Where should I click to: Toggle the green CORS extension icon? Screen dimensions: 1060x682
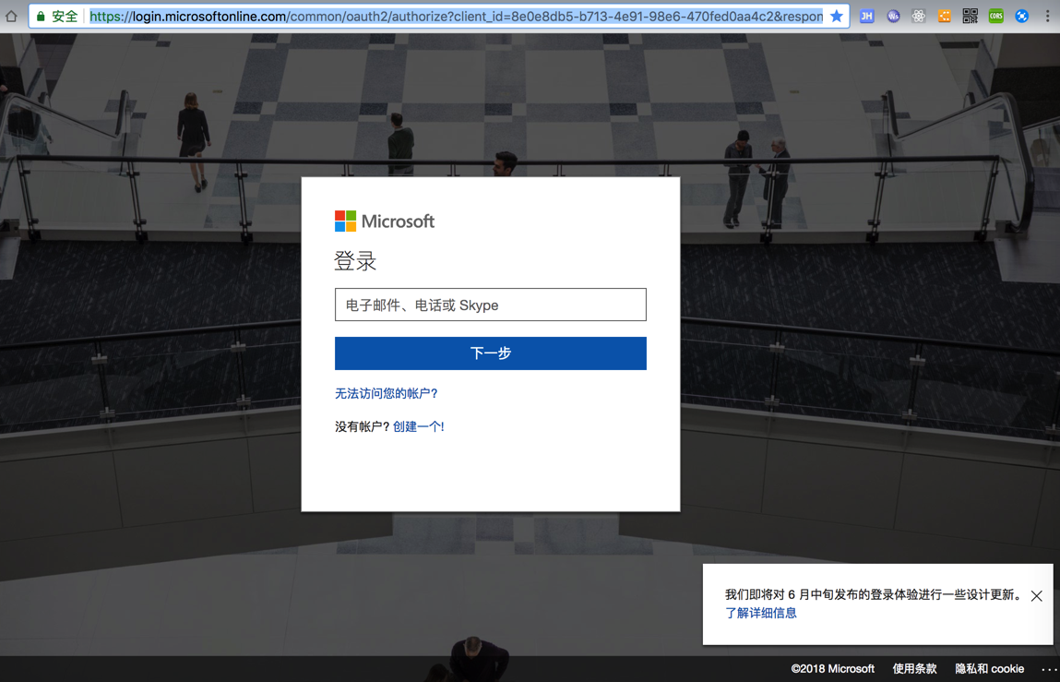[995, 17]
